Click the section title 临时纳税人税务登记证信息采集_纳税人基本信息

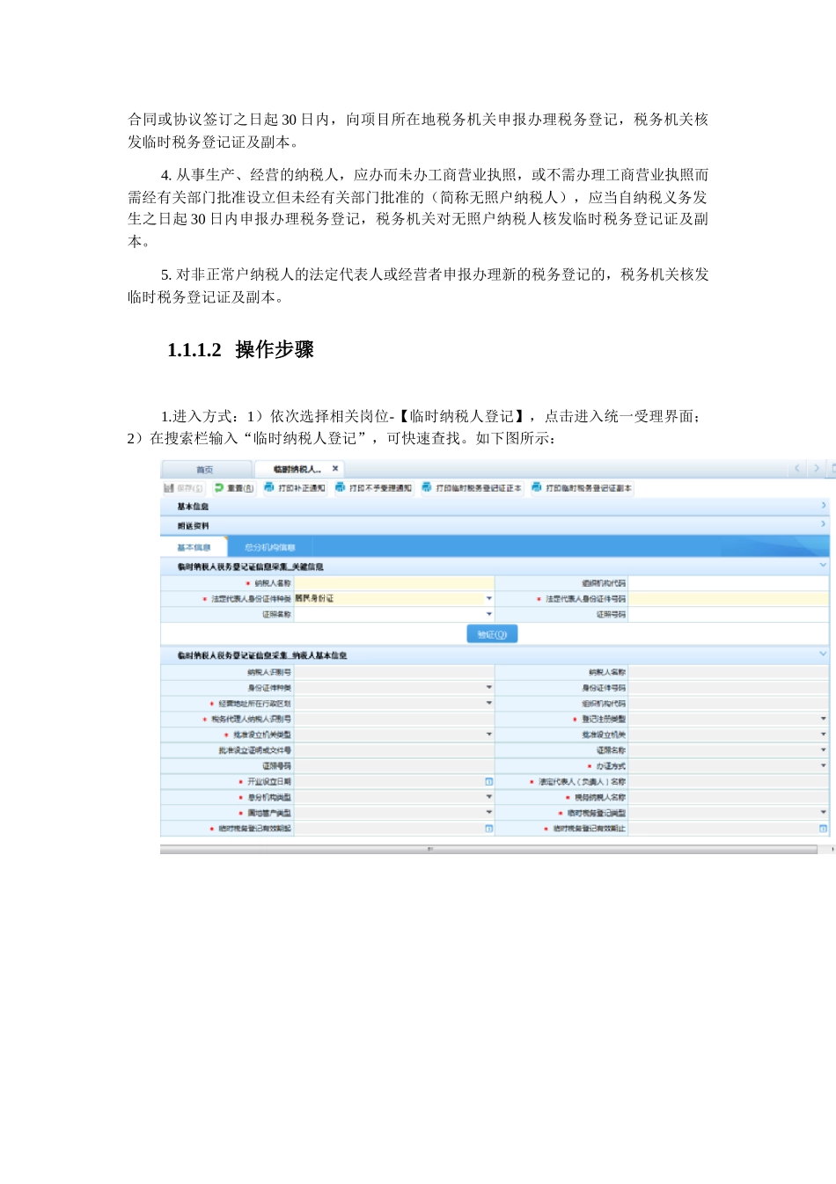point(262,655)
